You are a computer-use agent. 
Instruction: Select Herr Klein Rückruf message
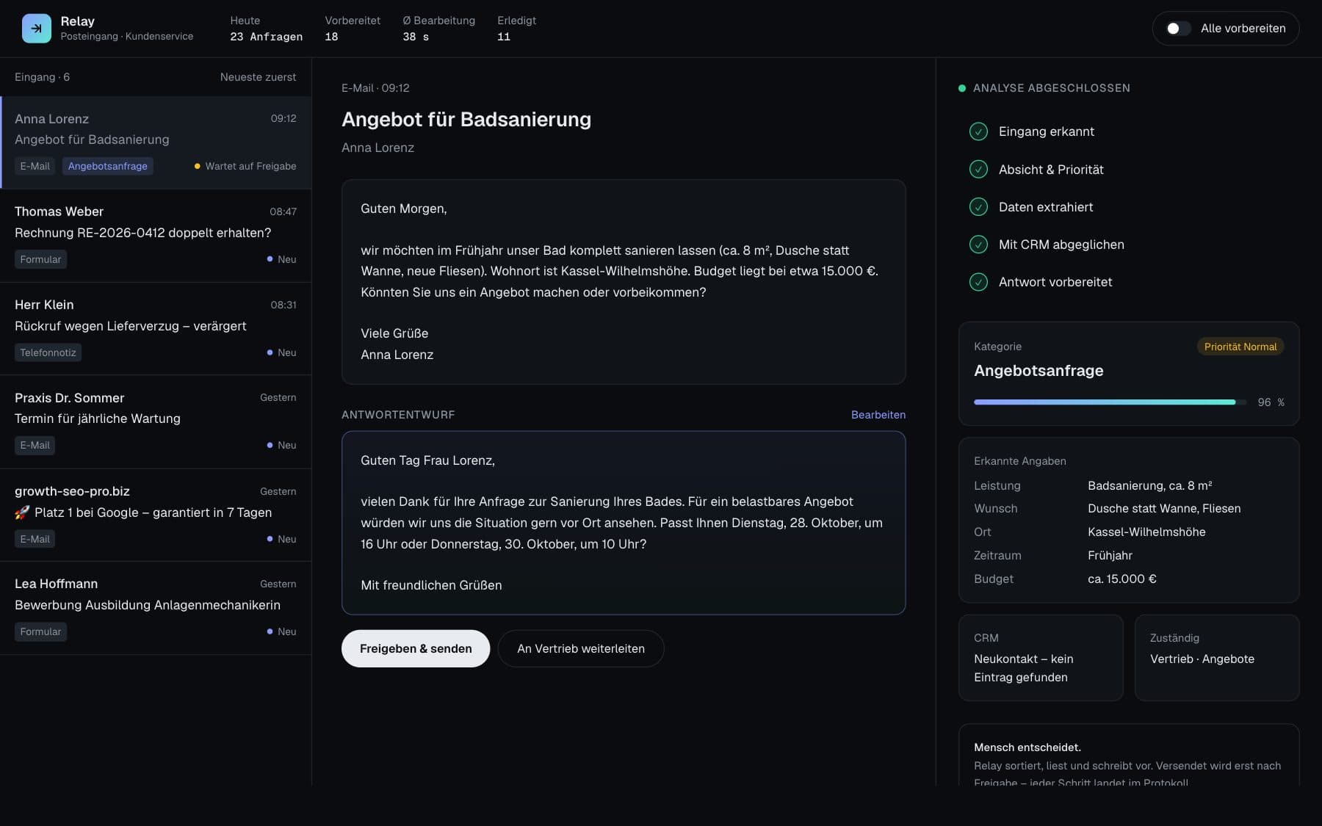pyautogui.click(x=156, y=329)
